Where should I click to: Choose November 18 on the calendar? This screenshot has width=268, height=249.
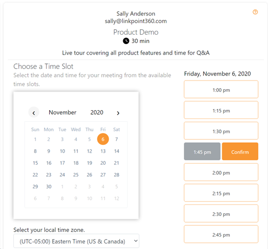click(x=76, y=163)
